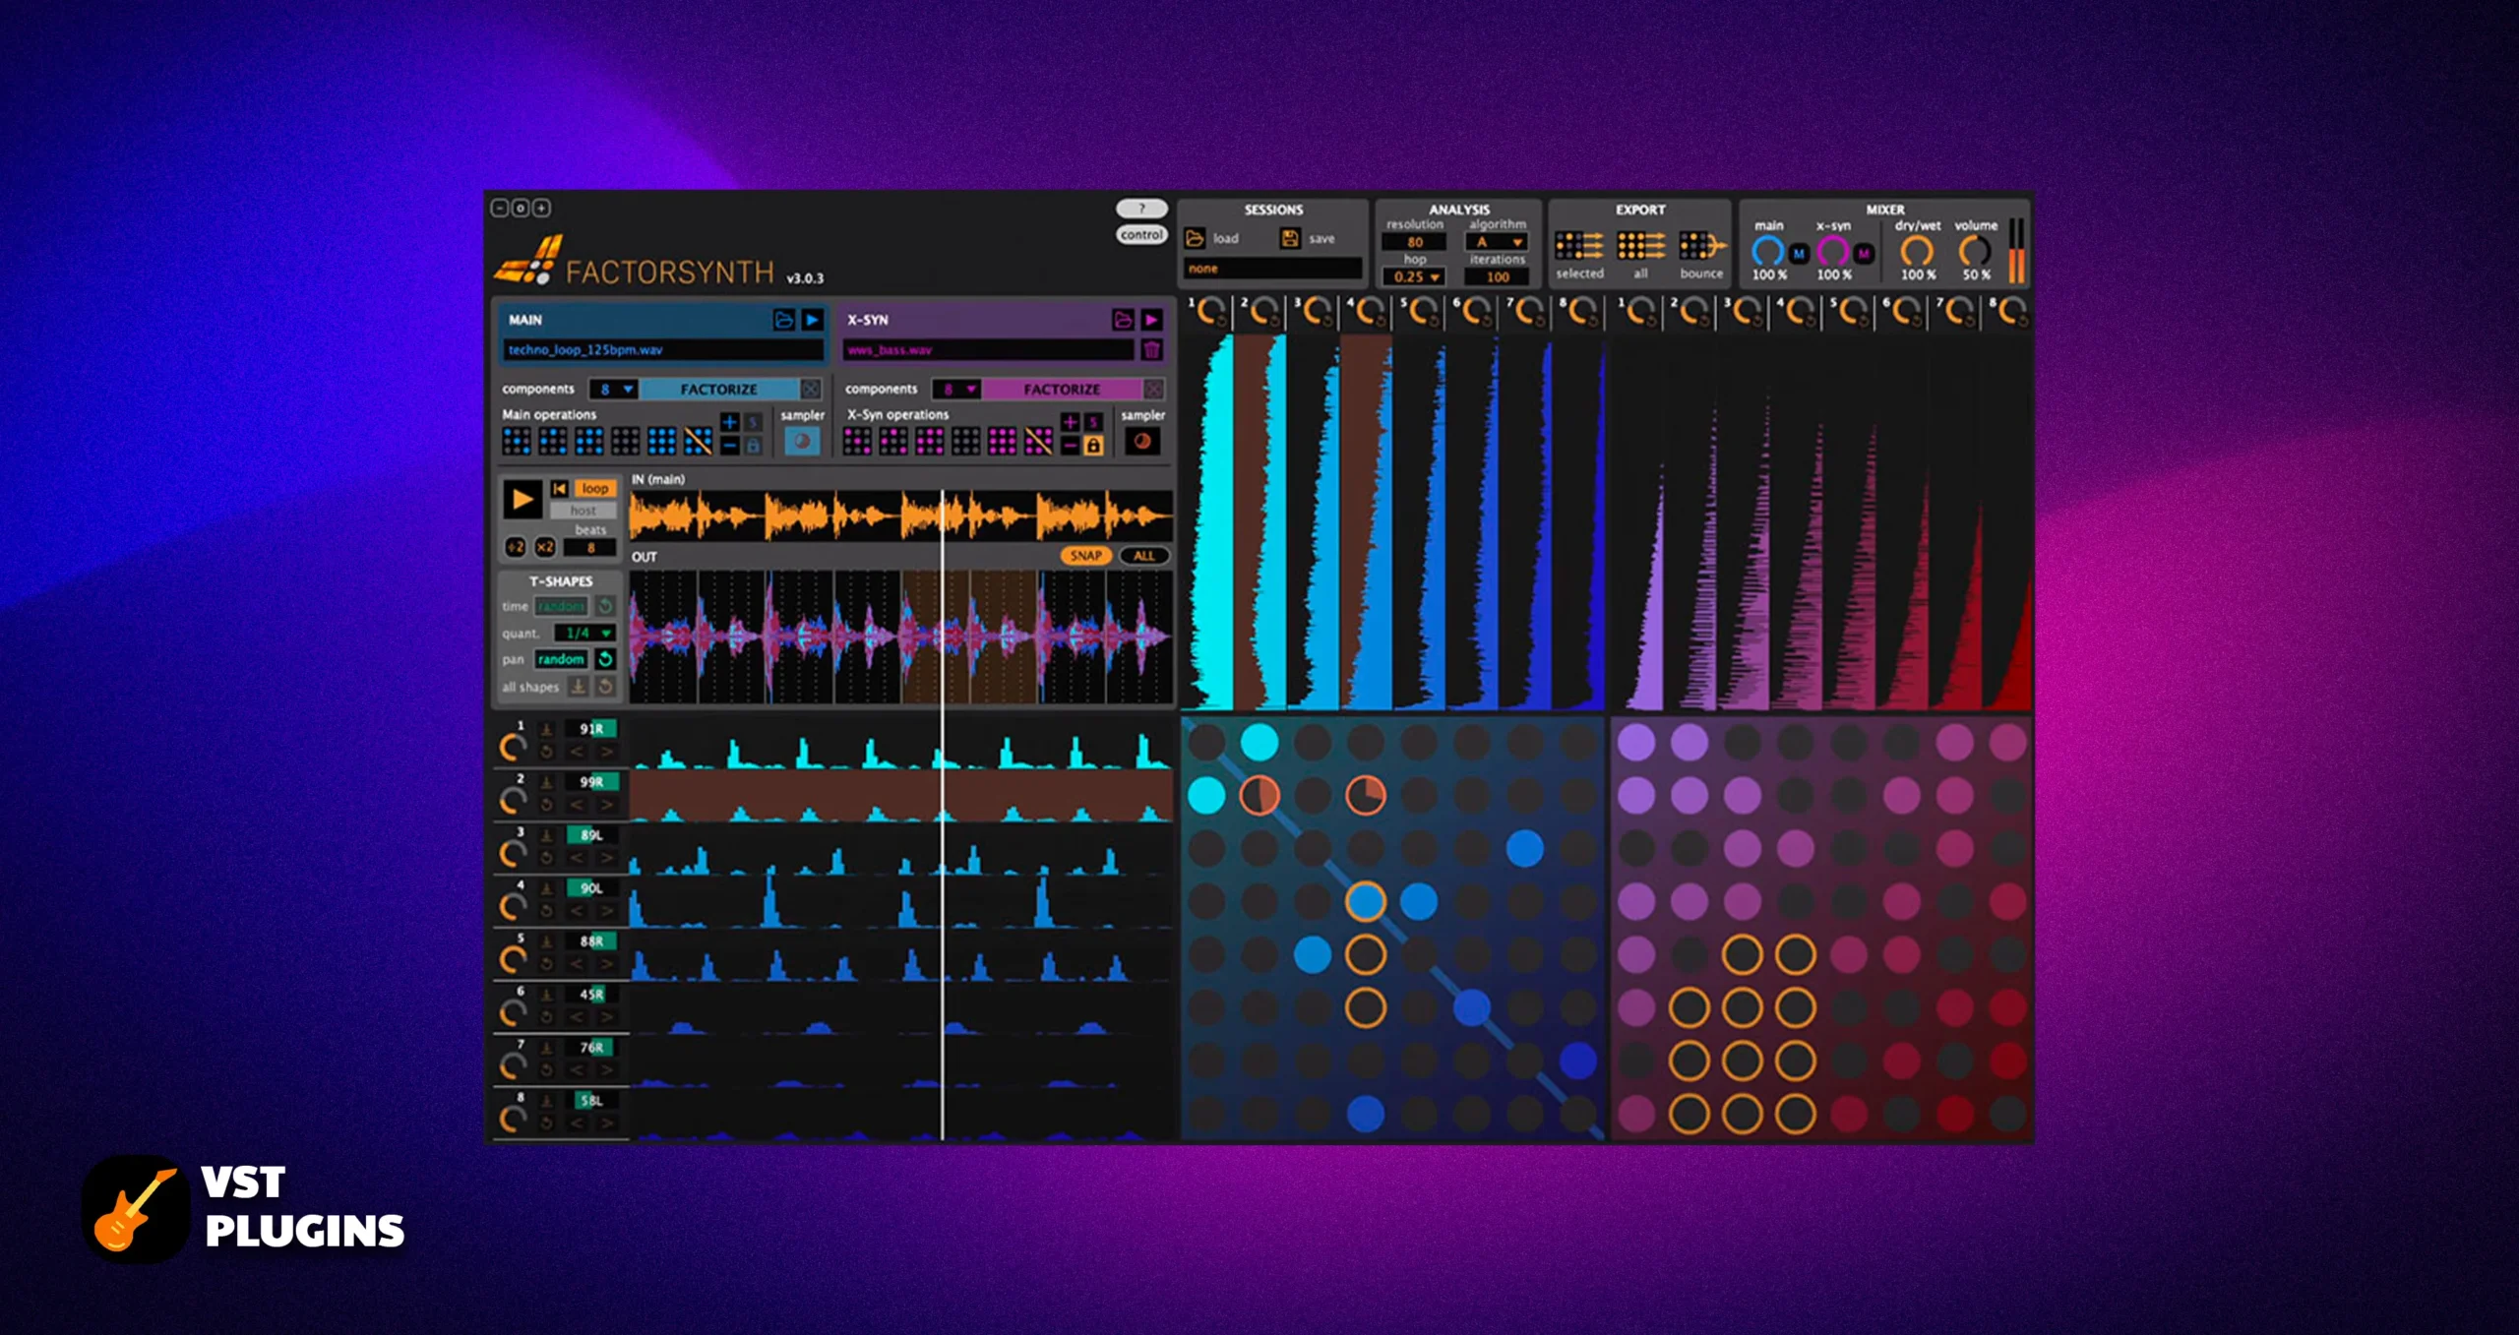This screenshot has height=1335, width=2519.
Task: Click the pink plus in X-Syn operations
Action: tap(1070, 422)
